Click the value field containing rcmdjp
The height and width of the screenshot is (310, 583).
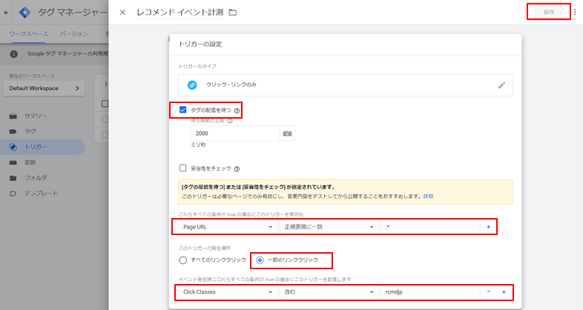pyautogui.click(x=430, y=291)
